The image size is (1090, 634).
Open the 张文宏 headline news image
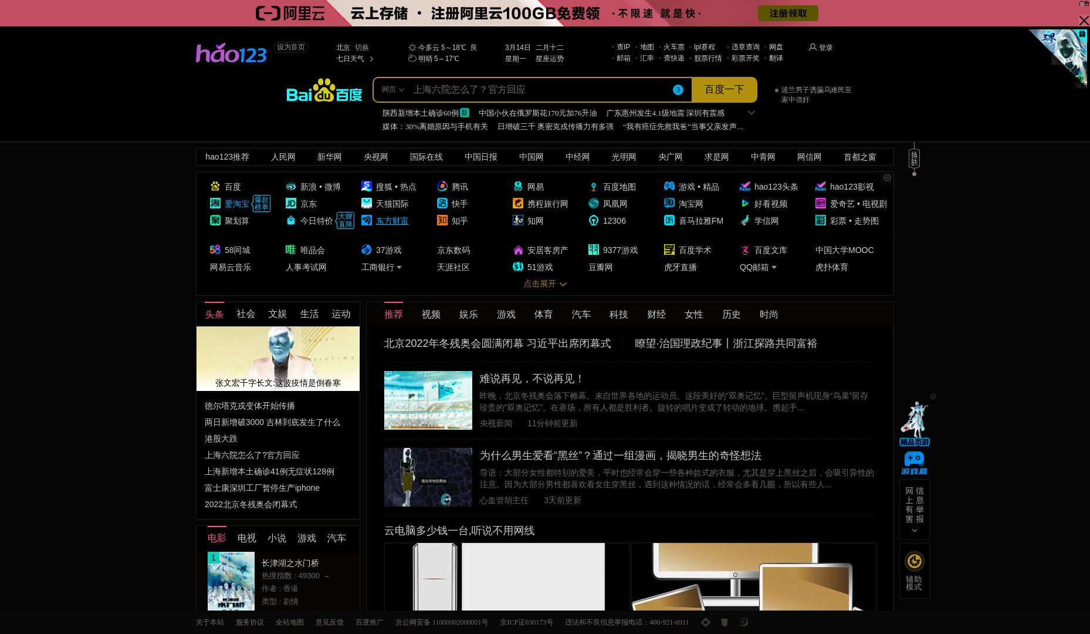[278, 359]
